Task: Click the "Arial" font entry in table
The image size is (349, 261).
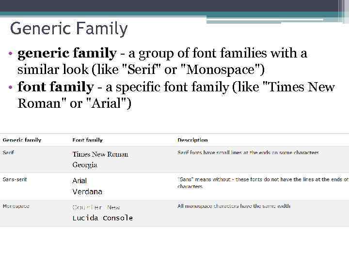Action: pos(79,181)
